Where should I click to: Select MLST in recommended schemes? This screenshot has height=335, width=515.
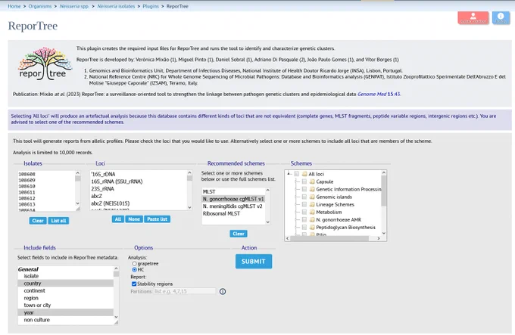(233, 191)
